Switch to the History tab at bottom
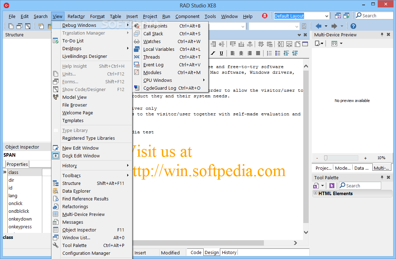The width and height of the screenshot is (396, 259). [x=229, y=252]
